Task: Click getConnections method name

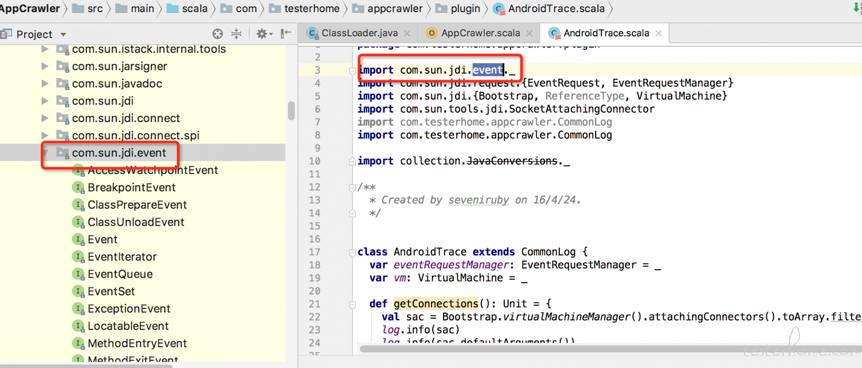Action: (x=436, y=304)
